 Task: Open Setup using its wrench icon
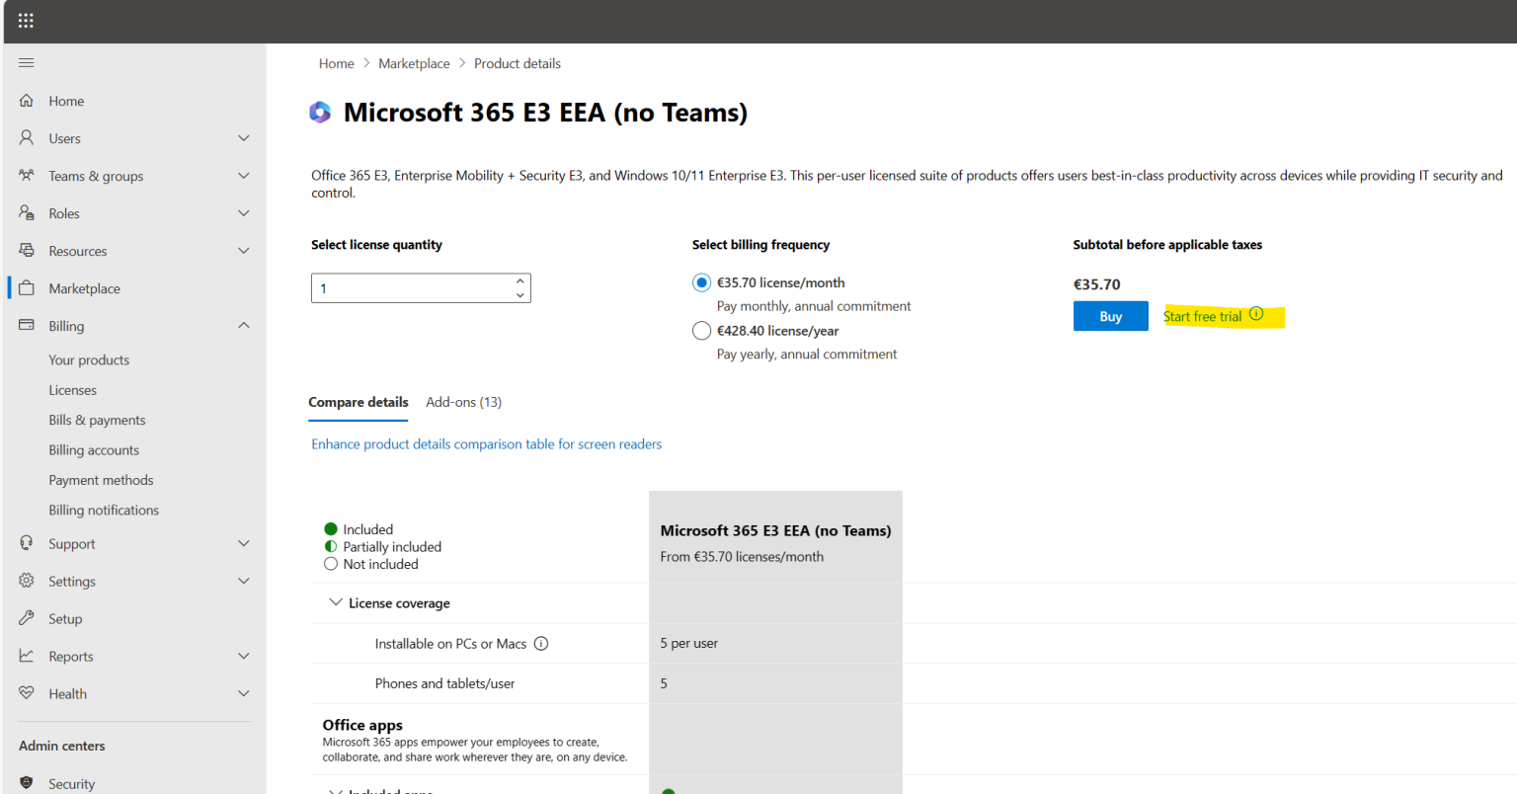pyautogui.click(x=27, y=618)
